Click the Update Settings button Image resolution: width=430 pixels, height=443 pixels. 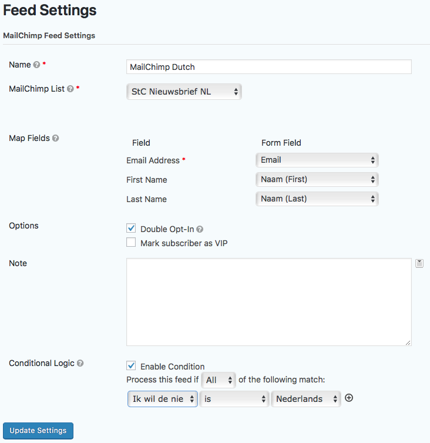[38, 431]
